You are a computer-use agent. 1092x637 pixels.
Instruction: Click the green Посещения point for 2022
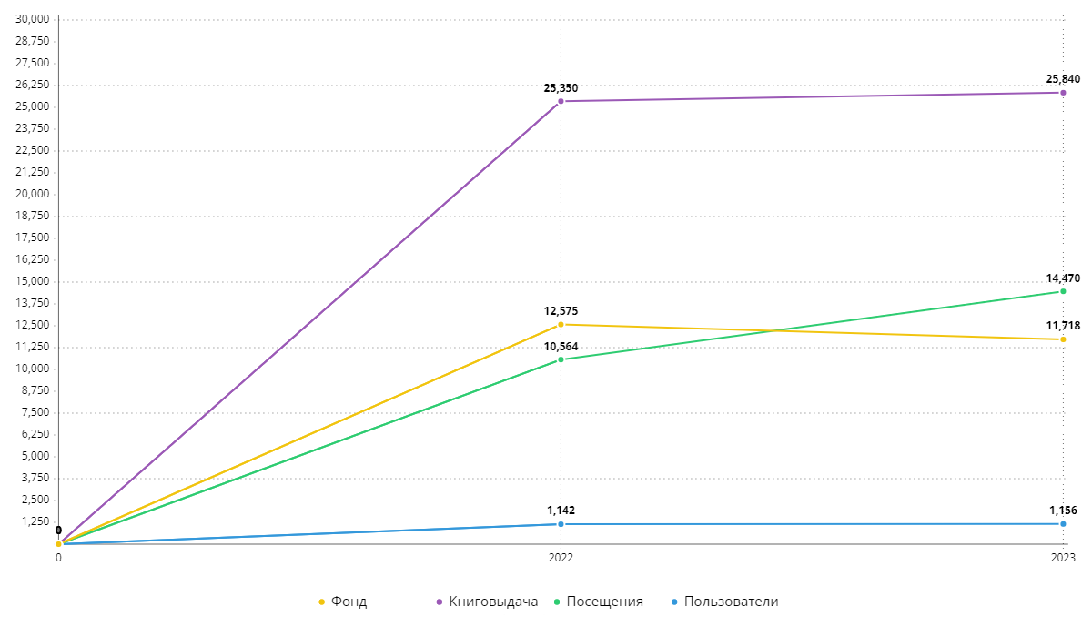tap(561, 359)
